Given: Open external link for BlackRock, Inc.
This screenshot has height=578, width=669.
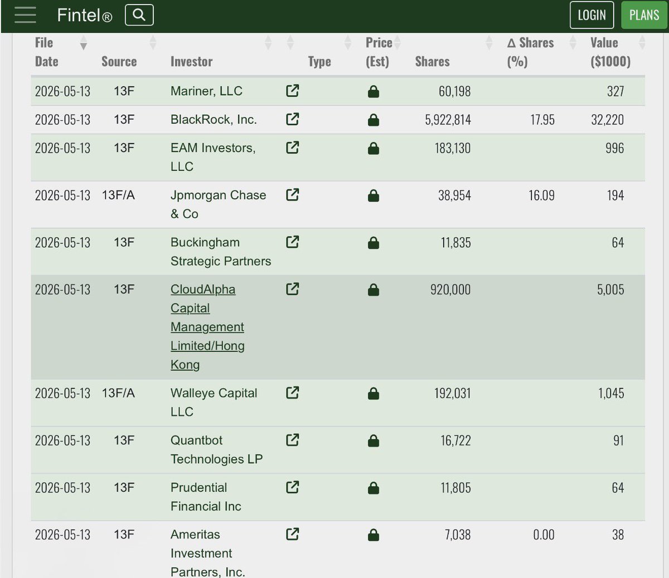Looking at the screenshot, I should [x=293, y=119].
